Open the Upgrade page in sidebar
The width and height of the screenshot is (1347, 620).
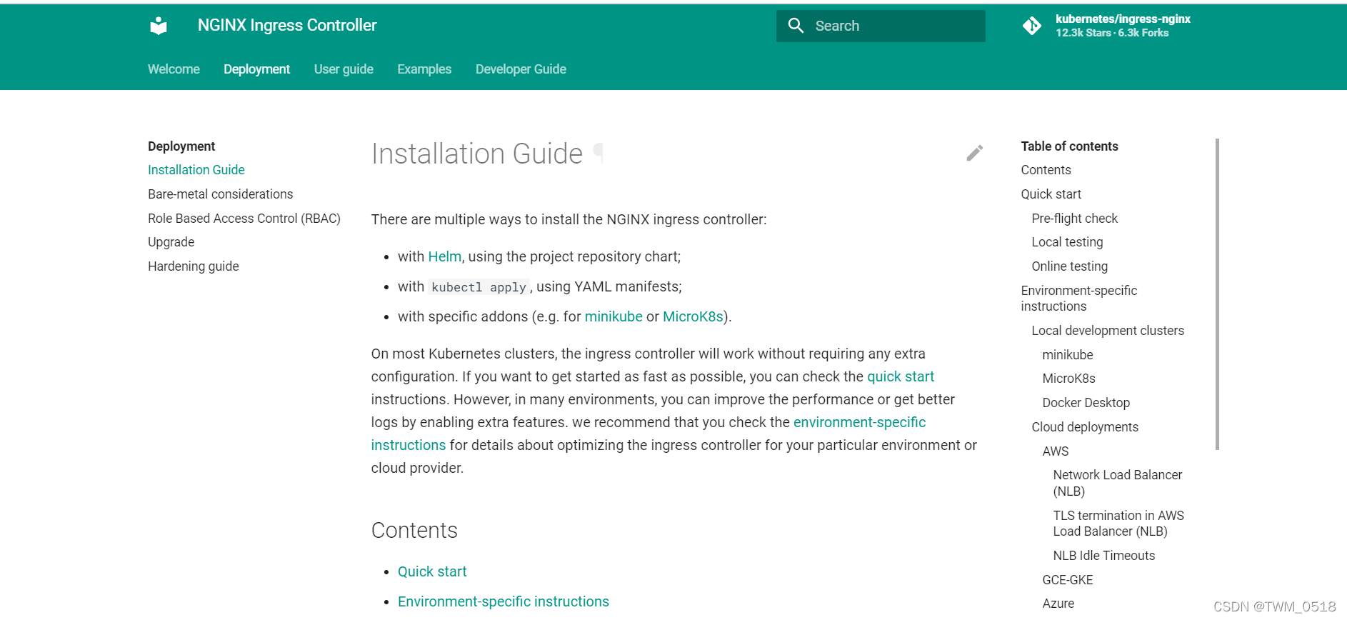[171, 242]
